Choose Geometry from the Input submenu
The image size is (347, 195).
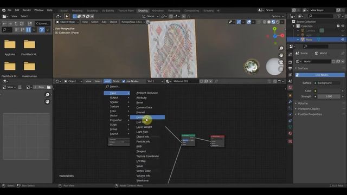pos(147,117)
